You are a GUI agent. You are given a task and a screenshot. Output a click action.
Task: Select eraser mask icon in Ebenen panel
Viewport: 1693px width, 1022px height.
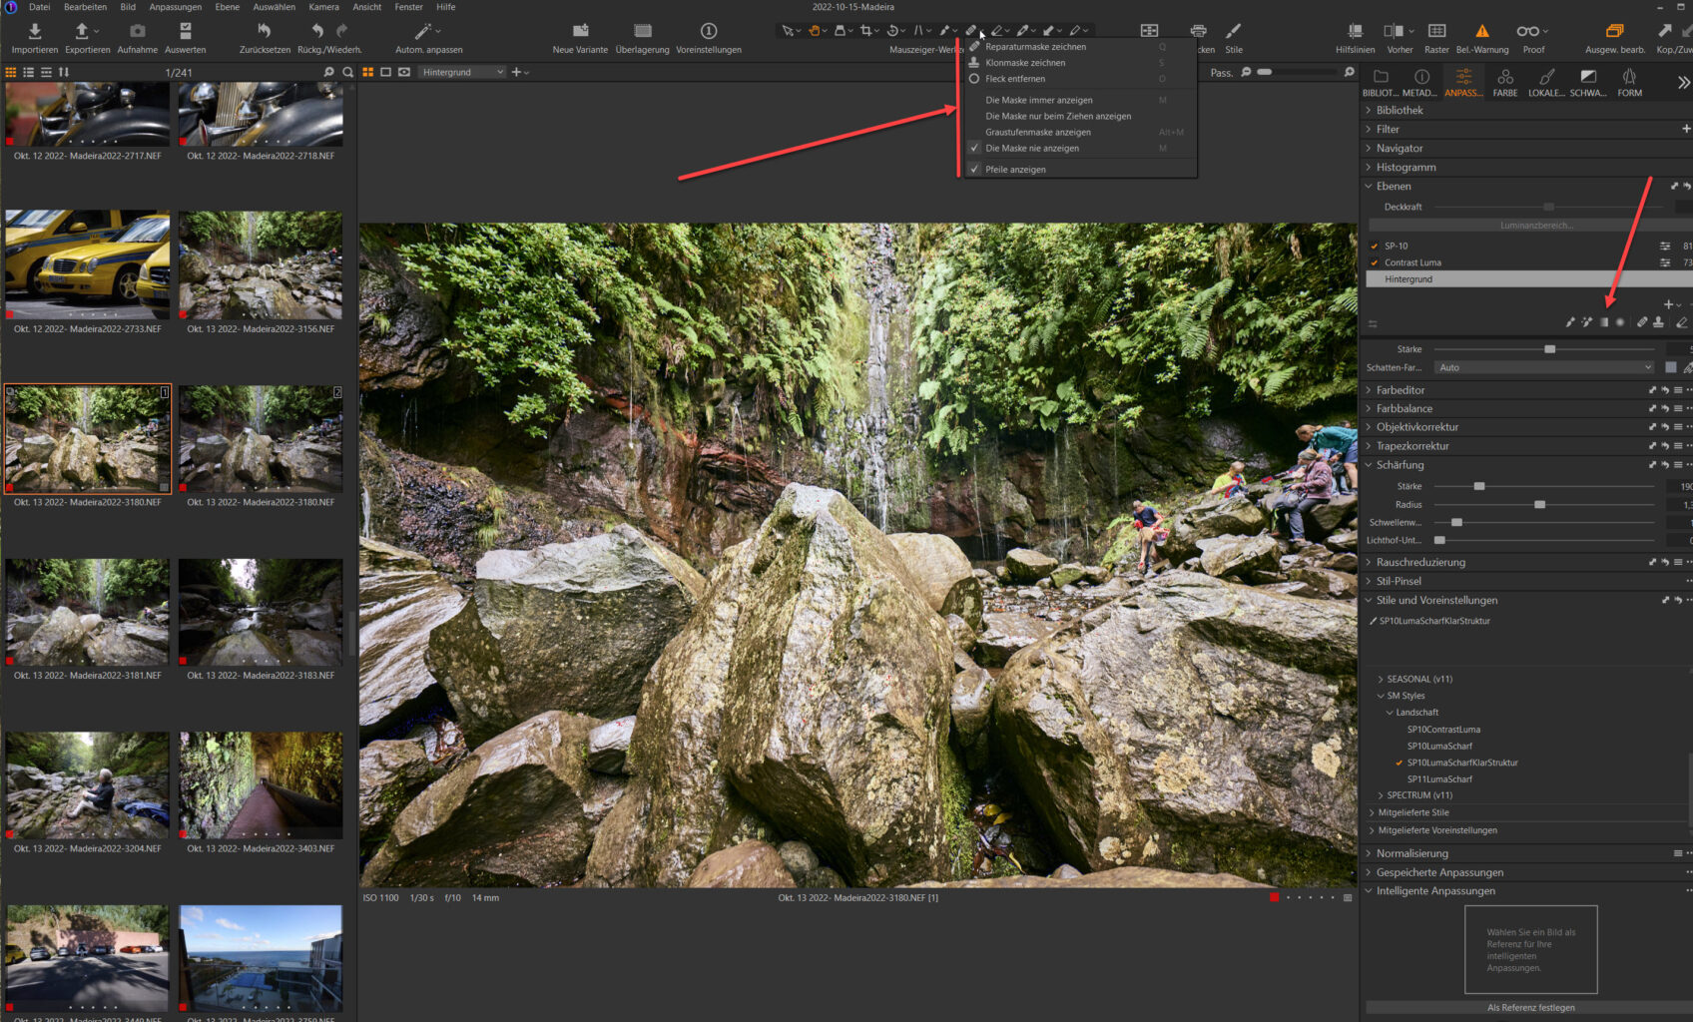click(x=1682, y=321)
